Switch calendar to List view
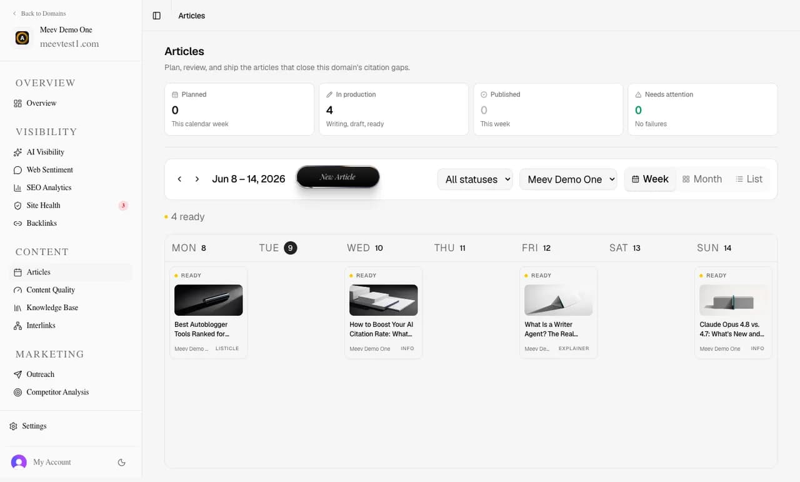Viewport: 800px width, 482px height. pyautogui.click(x=749, y=179)
